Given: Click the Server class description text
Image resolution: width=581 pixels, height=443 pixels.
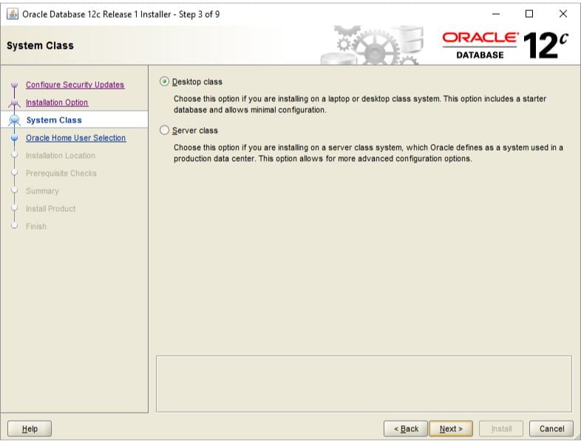Looking at the screenshot, I should pyautogui.click(x=368, y=153).
